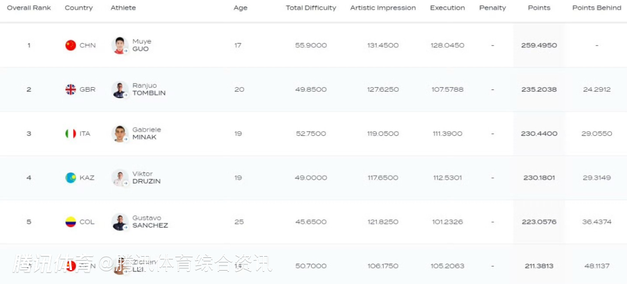The height and width of the screenshot is (284, 627).
Task: Sort by Total Difficulty column header
Action: tap(311, 8)
